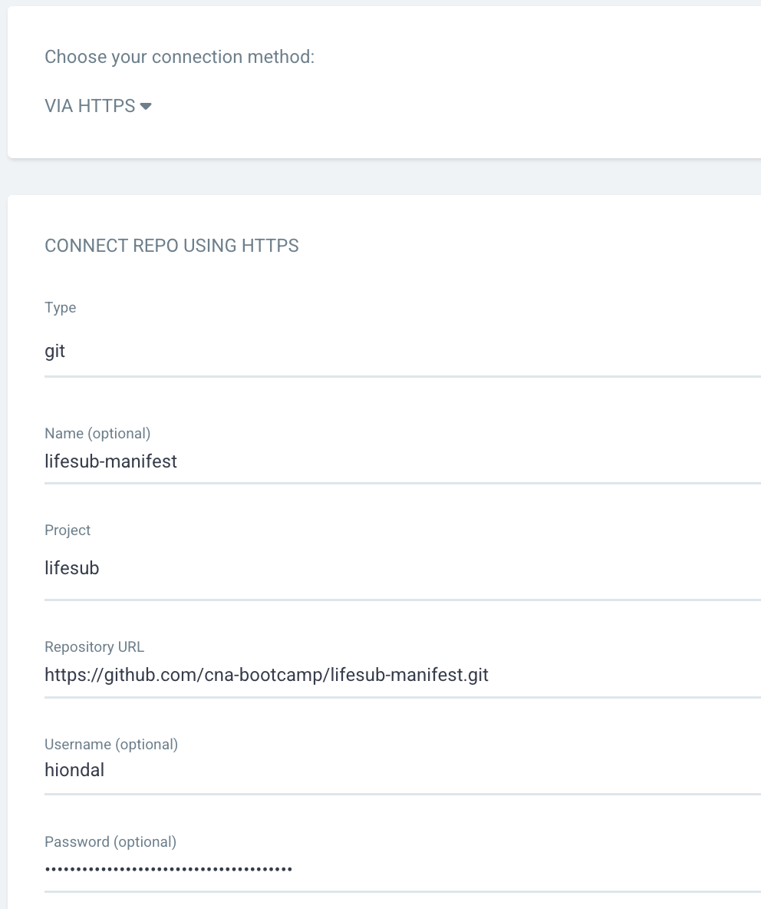Click the github.com URL text
Screen dimensions: 761x909
(266, 675)
